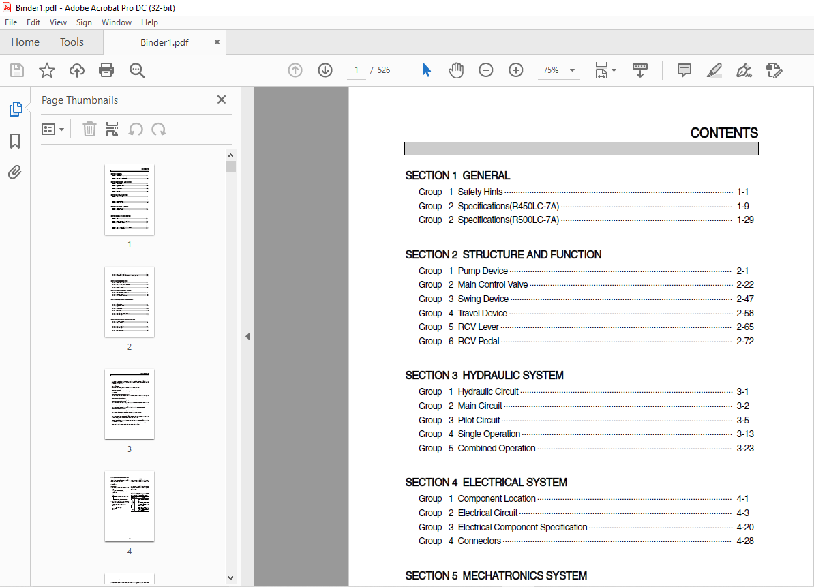Click SECTION 3 HYDRAULIC SYSTEM heading
Viewport: 814px width, 587px height.
484,375
